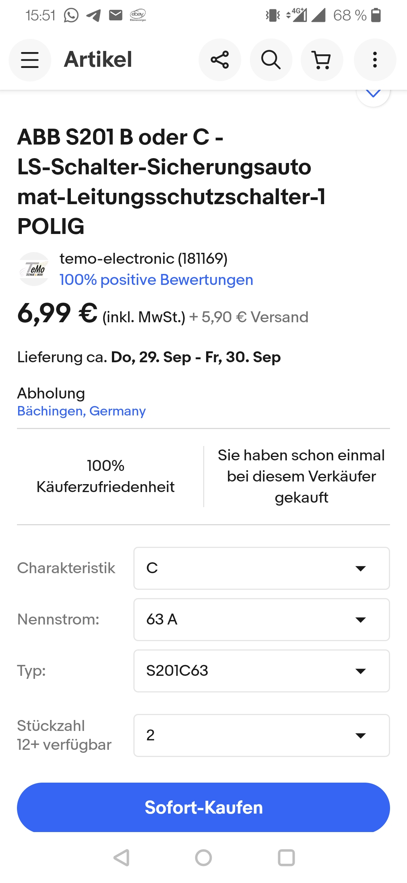407x883 pixels.
Task: Tap the 100% Käuferzufriedenheit info
Action: (106, 476)
